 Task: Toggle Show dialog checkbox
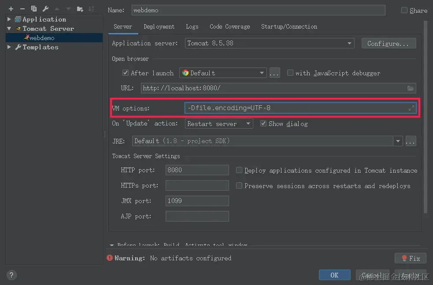[263, 123]
